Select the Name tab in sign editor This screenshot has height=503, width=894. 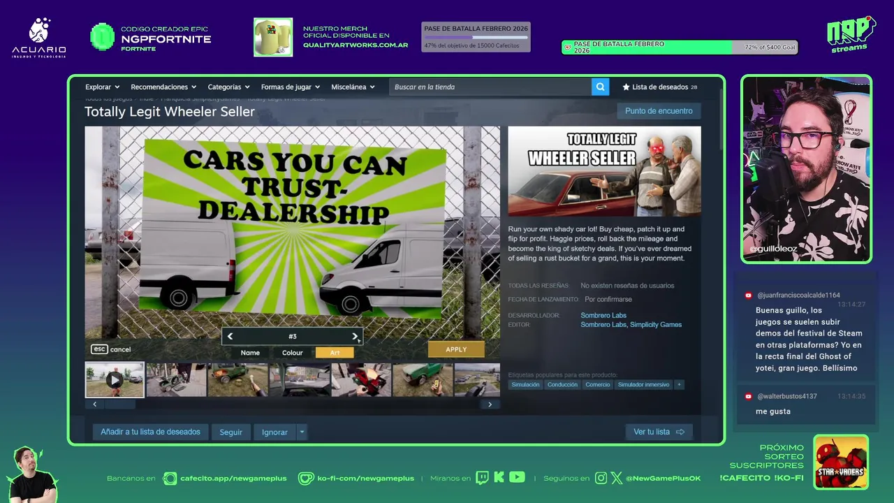pos(250,353)
